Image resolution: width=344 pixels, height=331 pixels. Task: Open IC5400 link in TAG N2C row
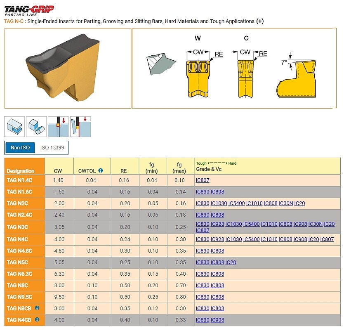click(236, 203)
